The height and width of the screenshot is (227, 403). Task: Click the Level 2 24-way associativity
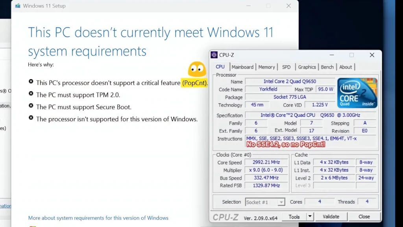pos(366,178)
